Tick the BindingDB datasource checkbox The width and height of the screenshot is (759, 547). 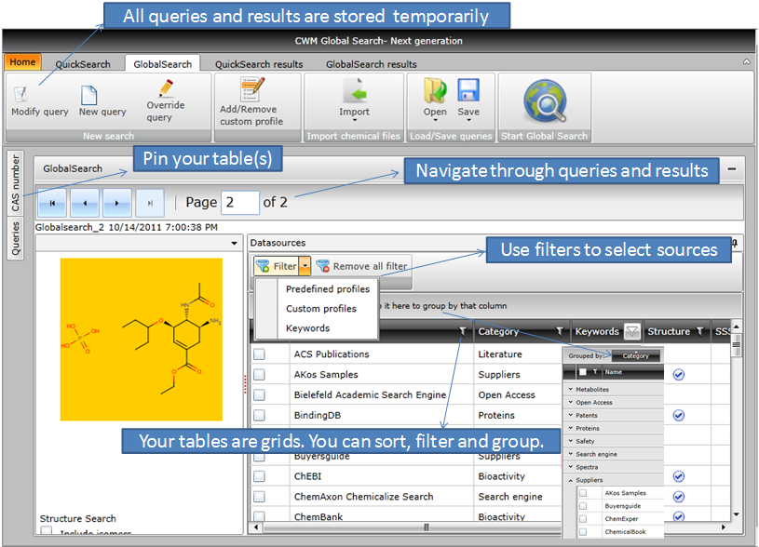click(259, 415)
